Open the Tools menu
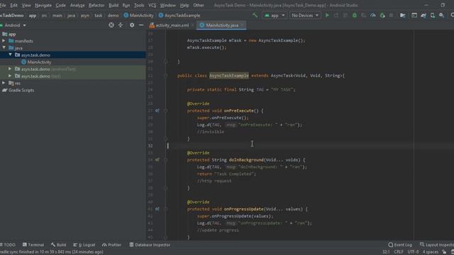This screenshot has width=454, height=255. (x=139, y=5)
